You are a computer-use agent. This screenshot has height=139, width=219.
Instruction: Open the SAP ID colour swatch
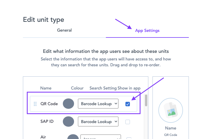click(x=68, y=122)
